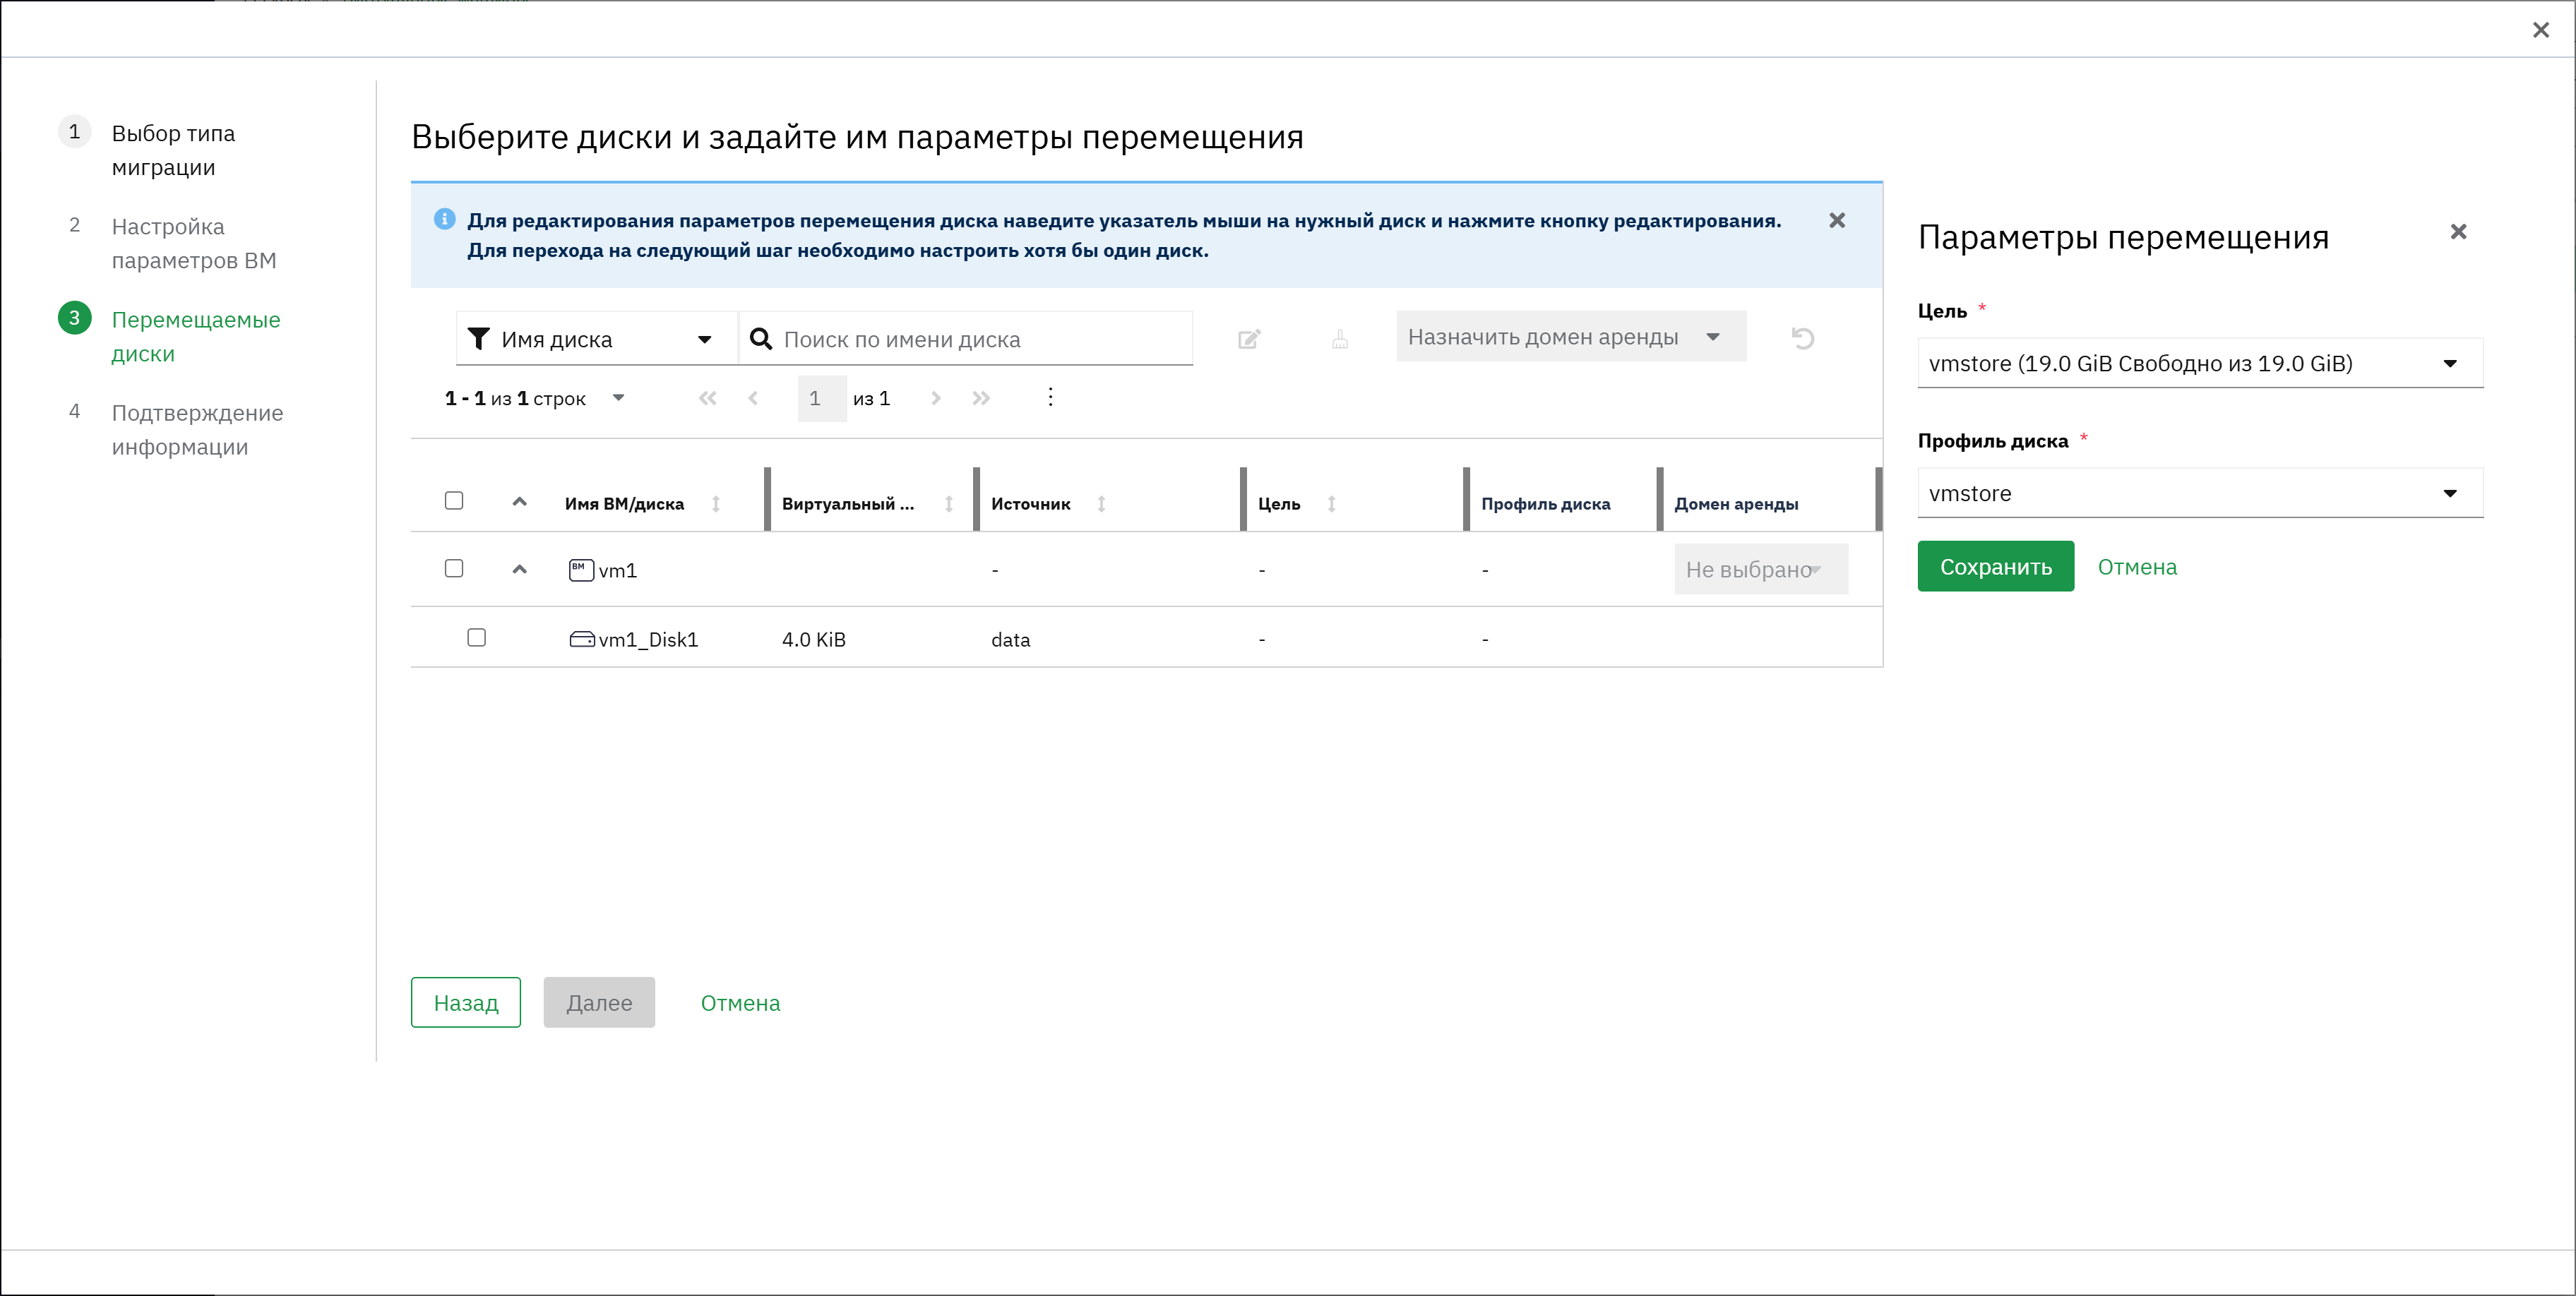
Task: Go to first page double-arrow
Action: pyautogui.click(x=708, y=398)
